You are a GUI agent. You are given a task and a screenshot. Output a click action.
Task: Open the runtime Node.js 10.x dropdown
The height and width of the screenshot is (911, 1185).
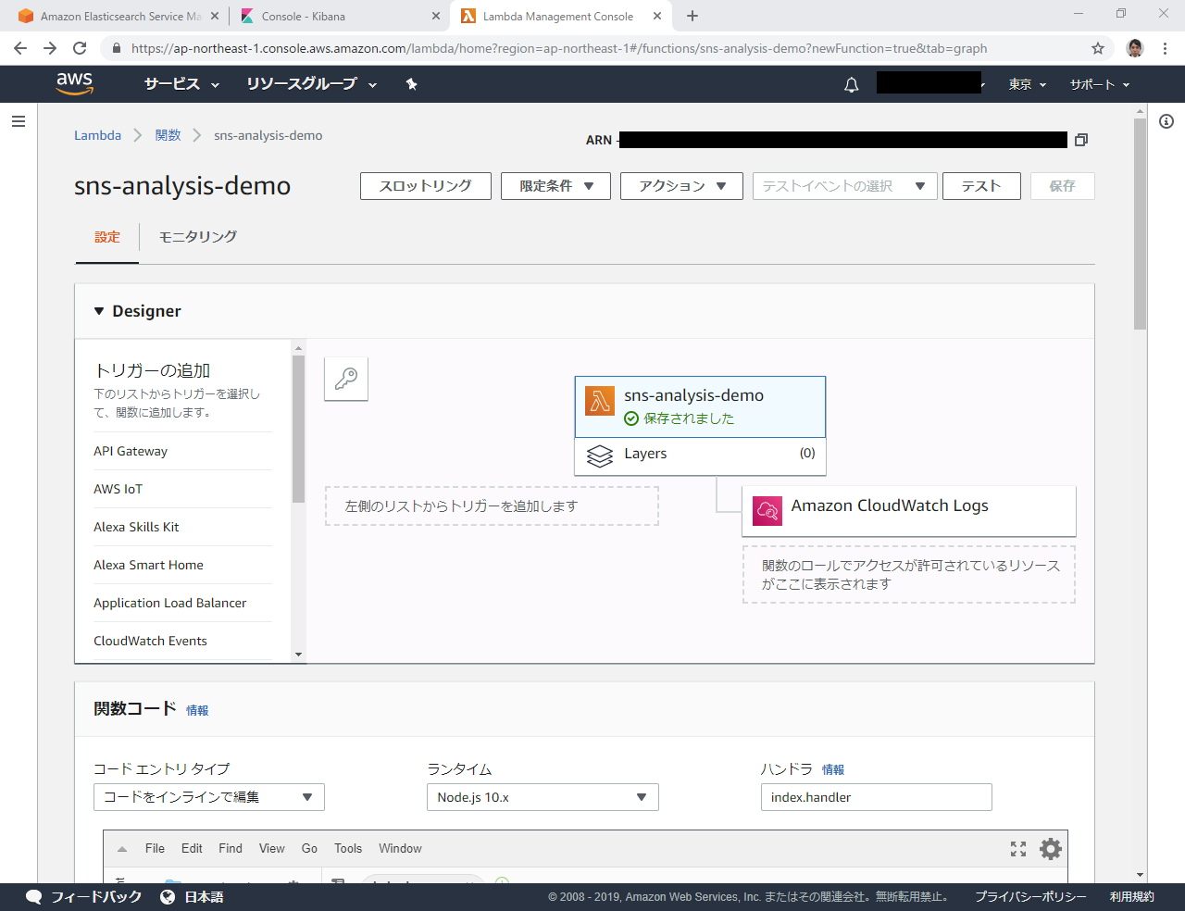pos(542,797)
